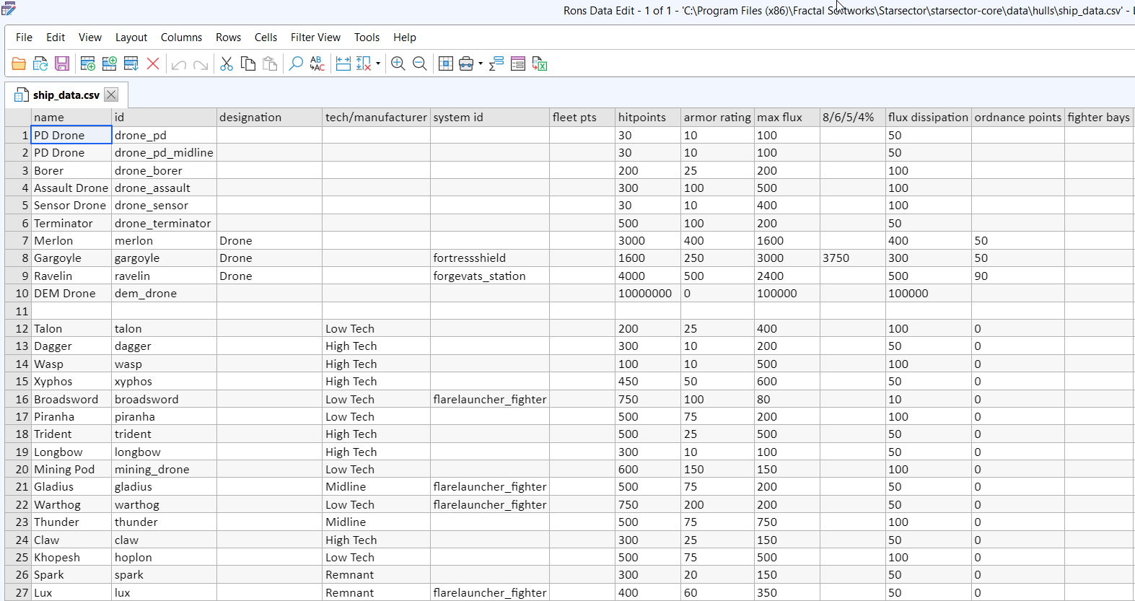Click the sum column summary icon
The image size is (1135, 601).
pos(496,64)
